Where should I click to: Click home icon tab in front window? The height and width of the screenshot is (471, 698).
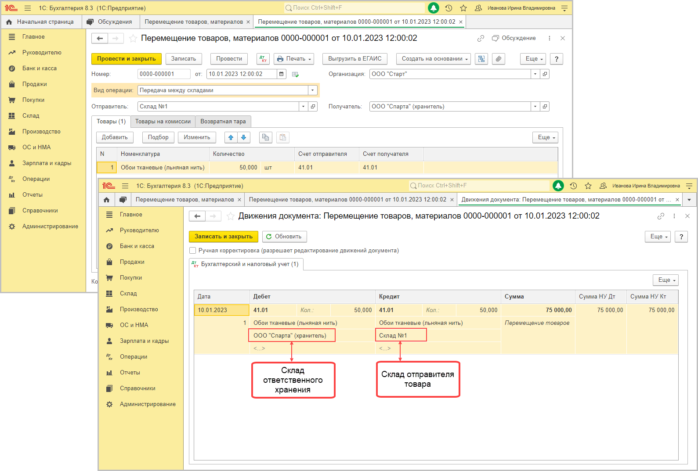(106, 200)
